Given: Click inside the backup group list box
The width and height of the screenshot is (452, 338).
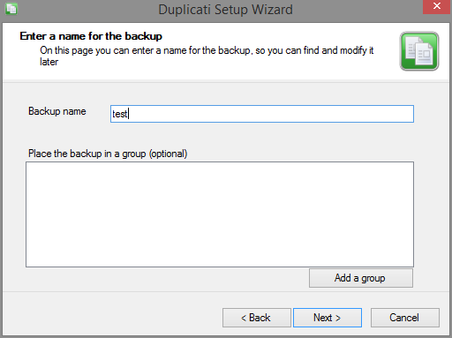Looking at the screenshot, I should [x=220, y=214].
